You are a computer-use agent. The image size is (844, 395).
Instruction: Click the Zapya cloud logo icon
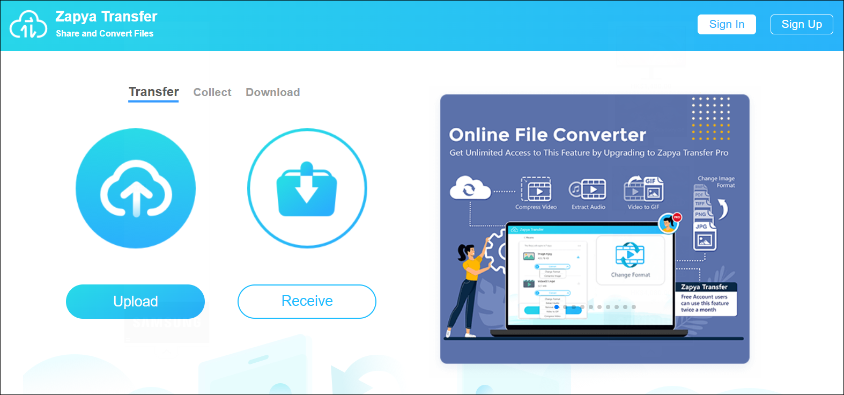click(28, 25)
